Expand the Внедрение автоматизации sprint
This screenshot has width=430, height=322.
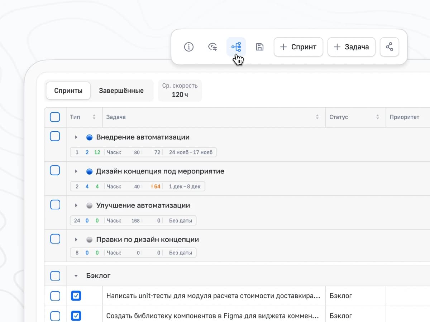[x=76, y=137]
